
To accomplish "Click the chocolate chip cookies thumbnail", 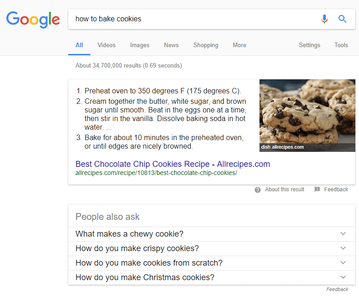I will point(307,115).
